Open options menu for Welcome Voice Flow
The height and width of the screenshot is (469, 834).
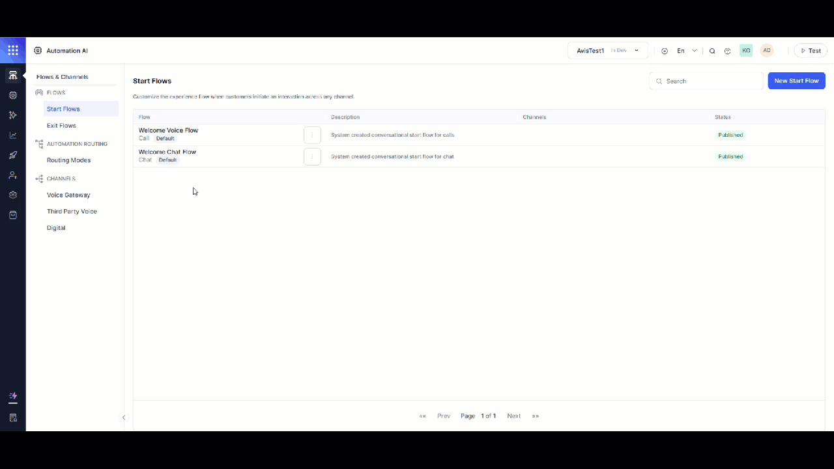pyautogui.click(x=312, y=135)
